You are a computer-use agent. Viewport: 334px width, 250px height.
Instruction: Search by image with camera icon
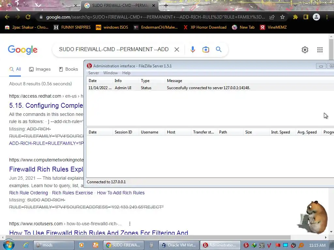click(x=206, y=49)
